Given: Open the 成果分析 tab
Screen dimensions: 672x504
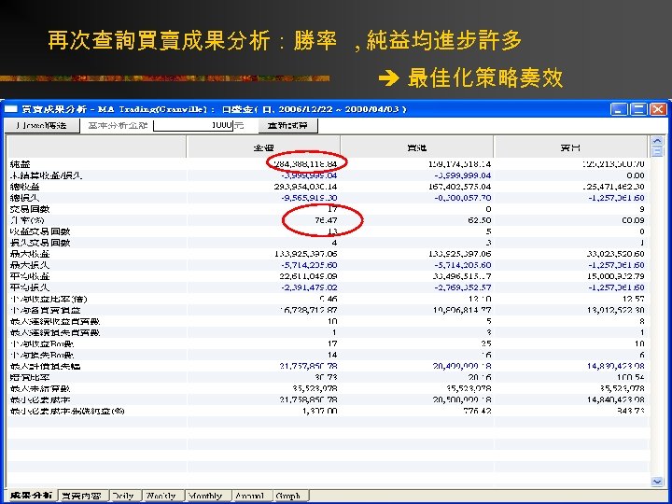Looking at the screenshot, I should click(x=31, y=496).
